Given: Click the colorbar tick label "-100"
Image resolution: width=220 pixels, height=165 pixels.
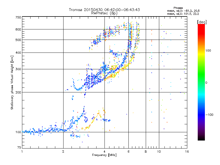Looking at the screenshot, I should [210, 115].
